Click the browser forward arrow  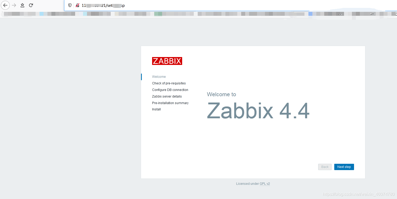(14, 5)
